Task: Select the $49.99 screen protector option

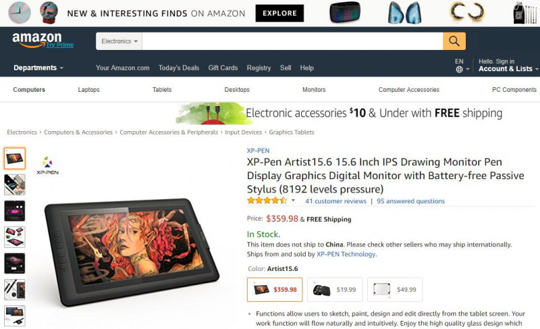Action: coord(395,290)
